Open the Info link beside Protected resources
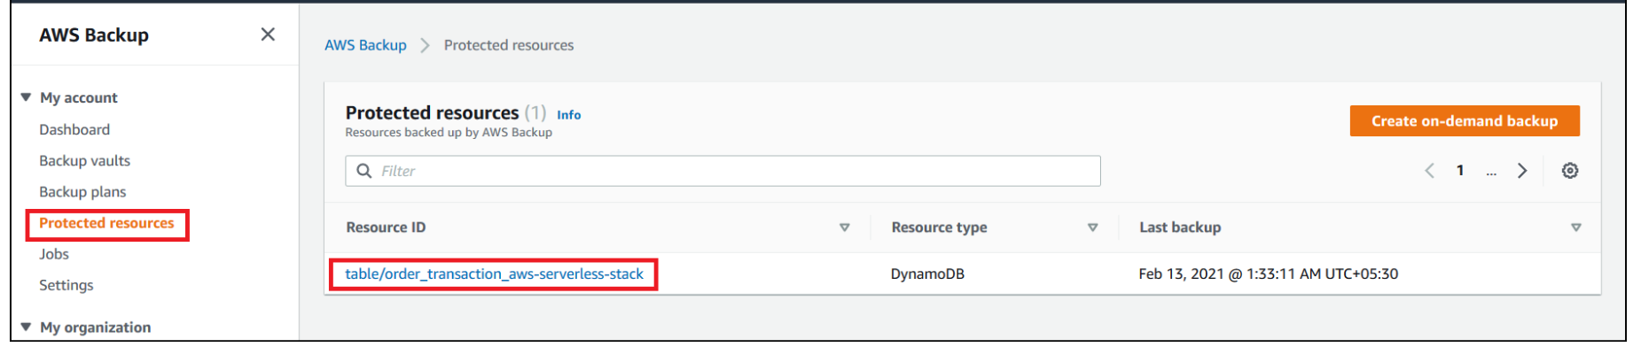 [568, 115]
